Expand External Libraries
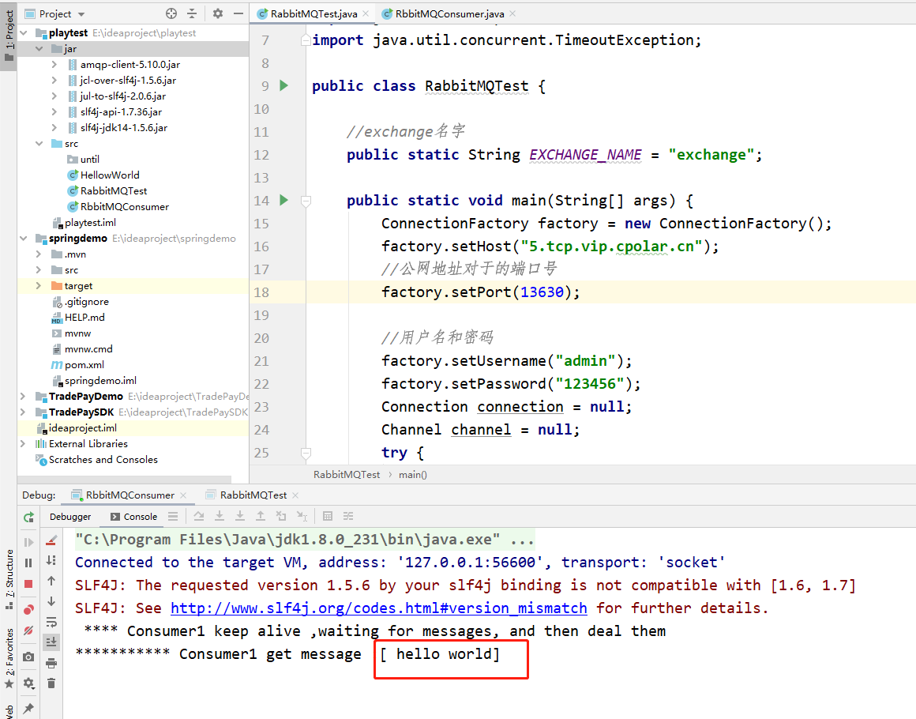Viewport: 916px width, 719px height. pyautogui.click(x=23, y=444)
